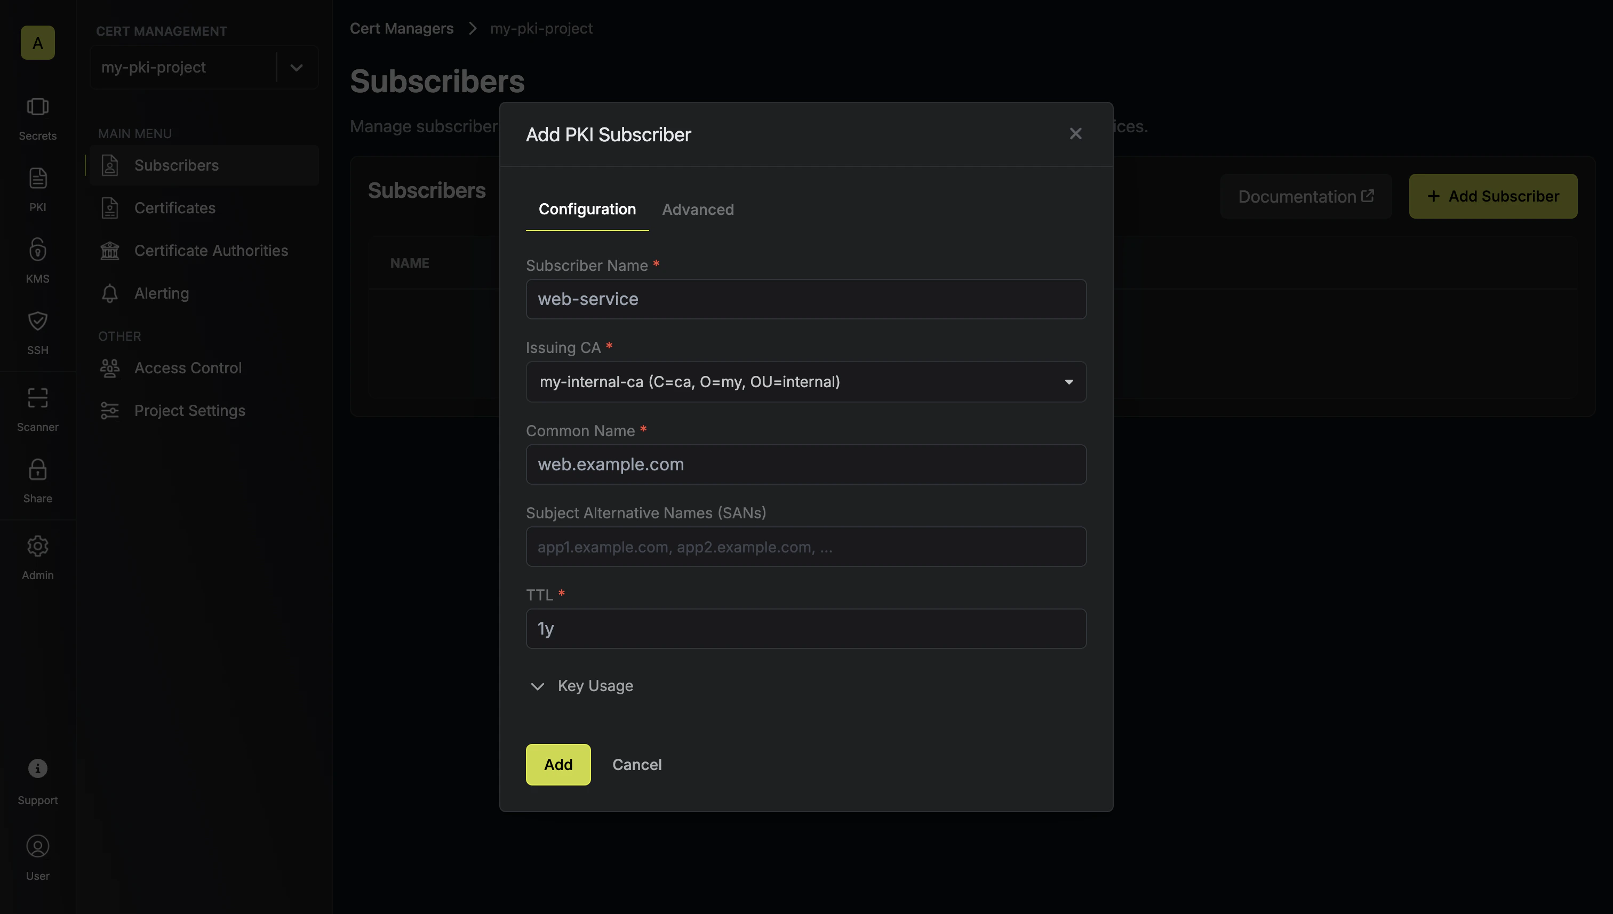Click the breadcrumb chevron separator
This screenshot has height=914, width=1613.
tap(472, 28)
